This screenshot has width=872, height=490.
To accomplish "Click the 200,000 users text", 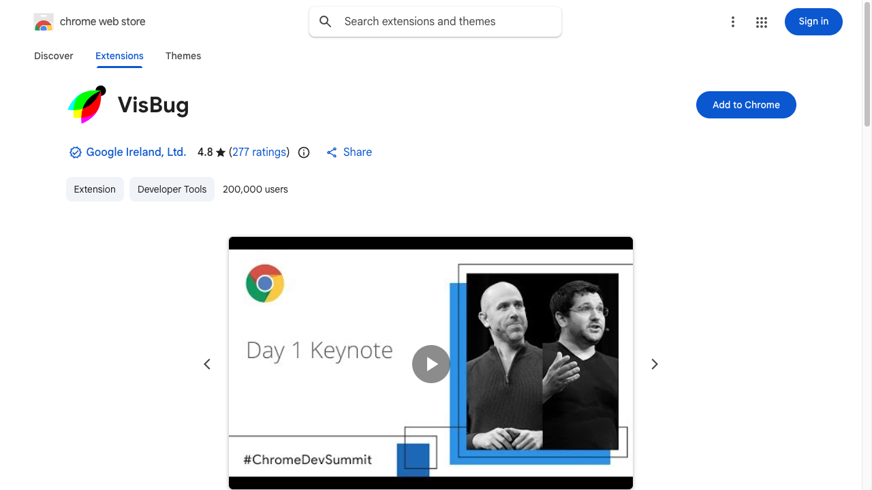I will pyautogui.click(x=255, y=189).
